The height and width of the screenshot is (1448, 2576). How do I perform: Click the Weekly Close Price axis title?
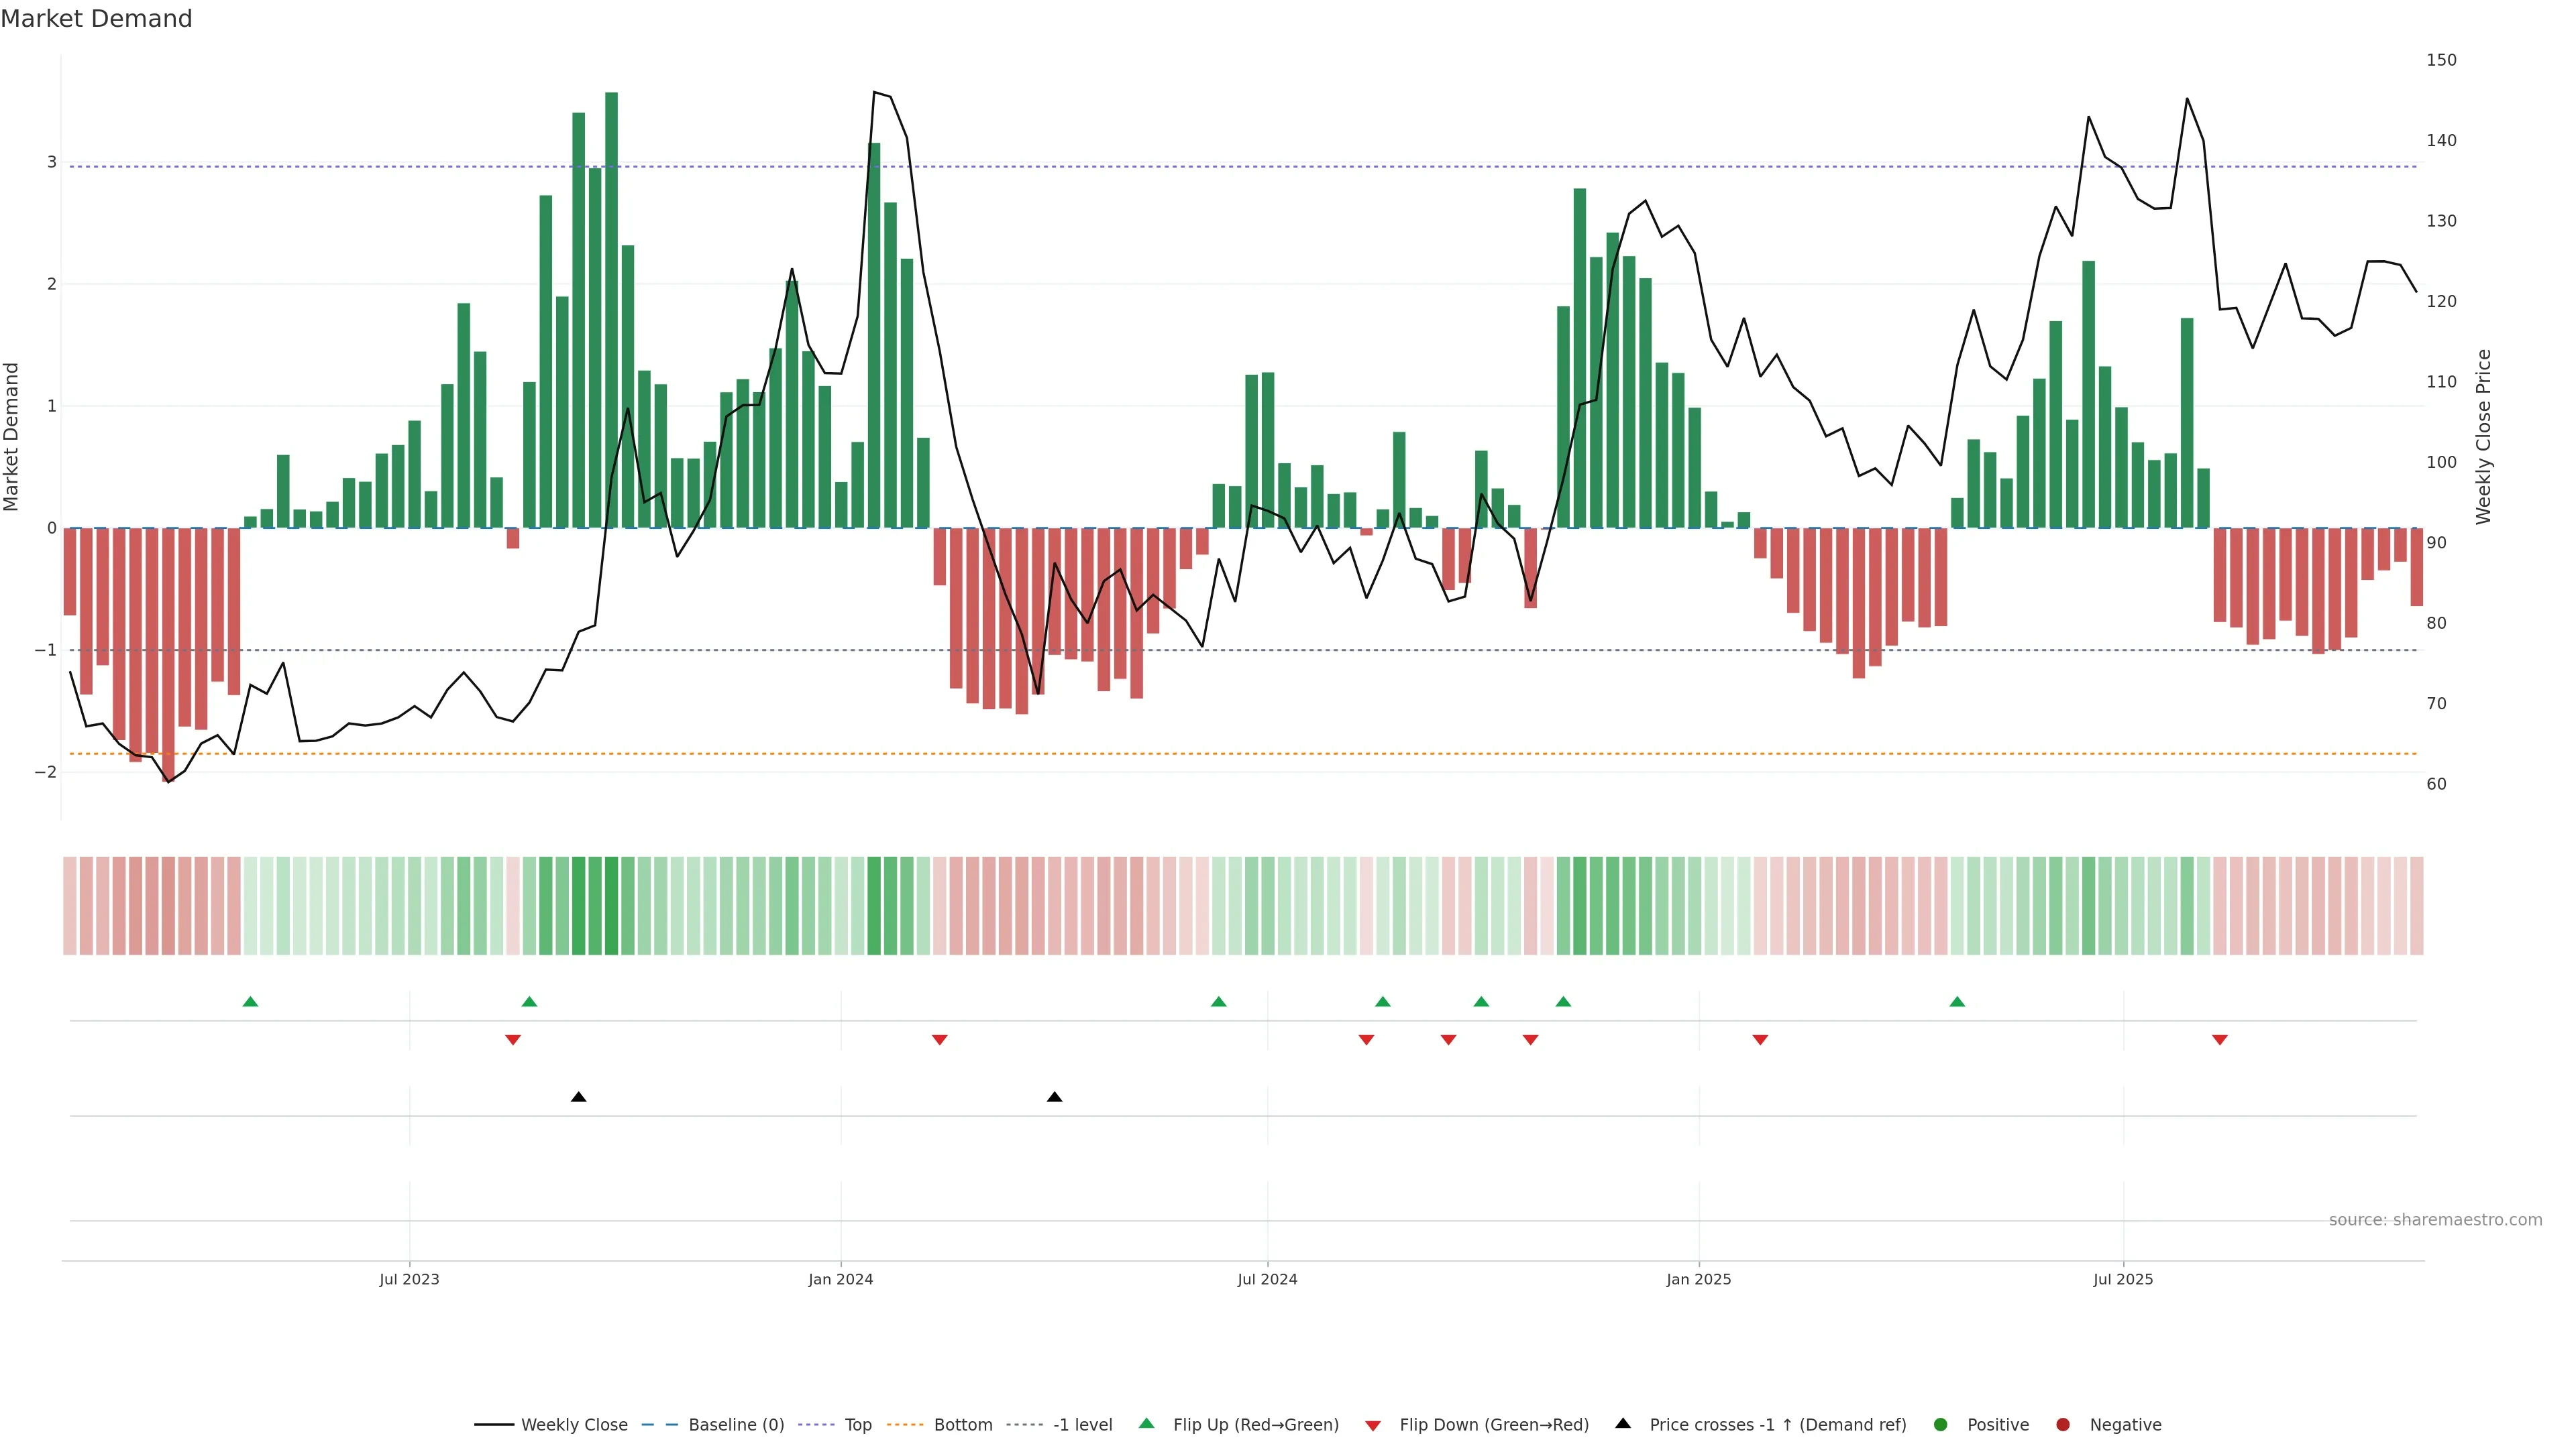2483,436
